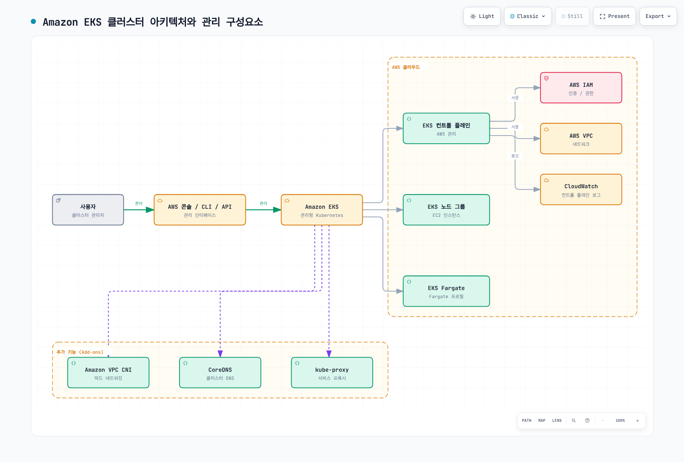Select the EKS Fargate node
This screenshot has height=462, width=684.
446,291
